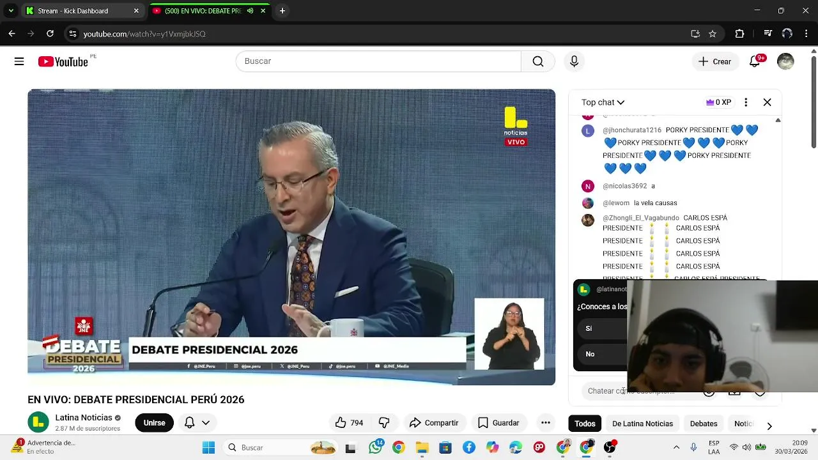Click the Crear create button
818x460 pixels.
click(714, 61)
